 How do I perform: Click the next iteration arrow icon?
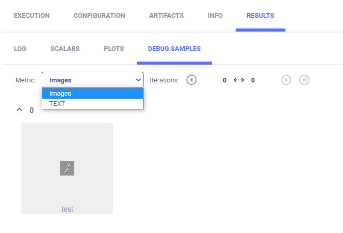coord(286,80)
